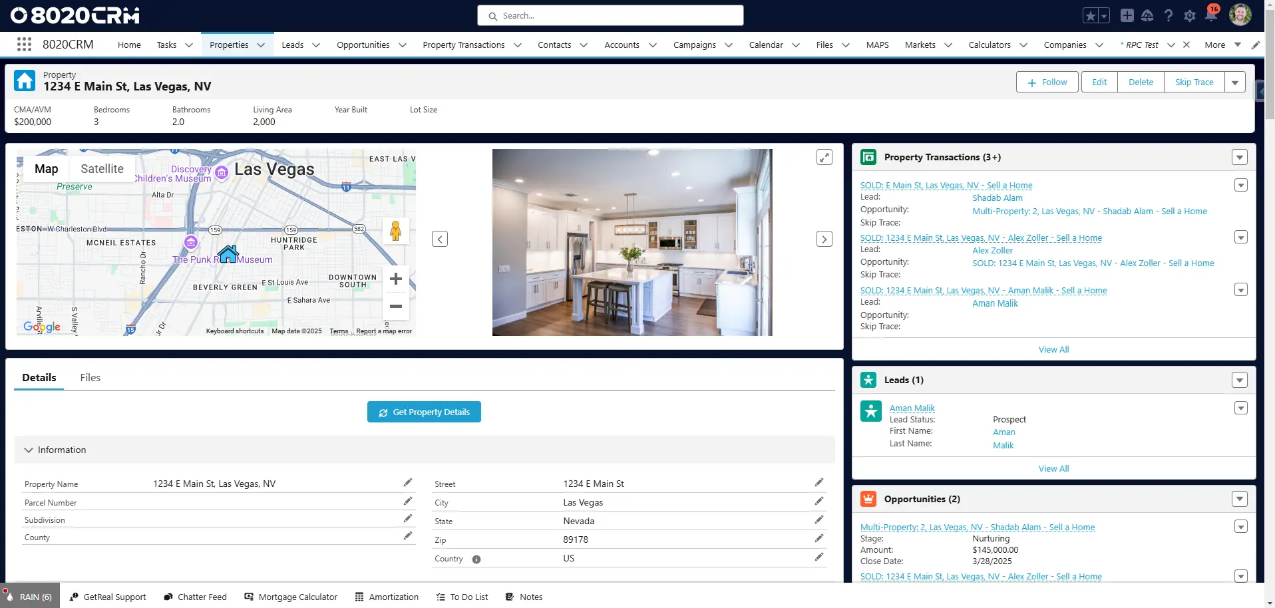Click the Edit button
The height and width of the screenshot is (608, 1275).
[x=1099, y=82]
